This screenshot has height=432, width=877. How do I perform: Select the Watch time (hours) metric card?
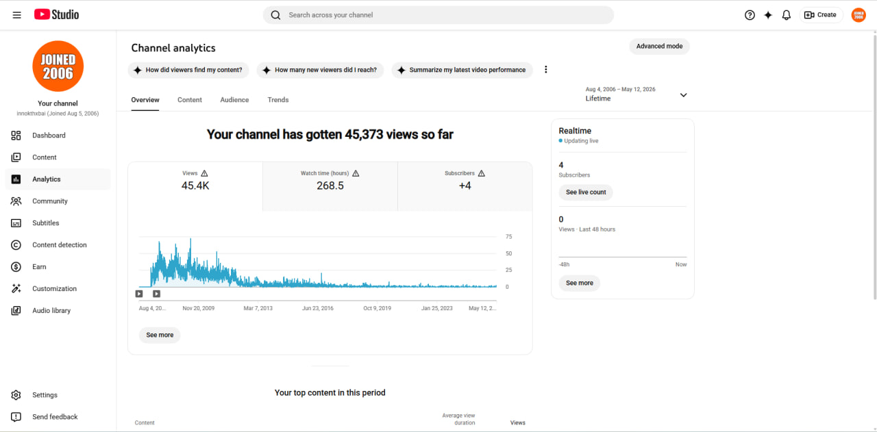pos(330,186)
